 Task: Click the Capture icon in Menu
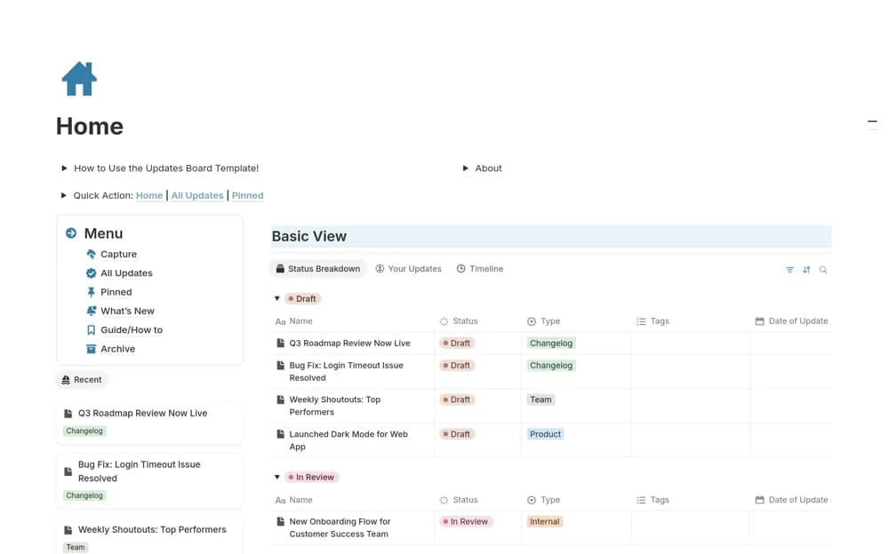click(x=91, y=254)
